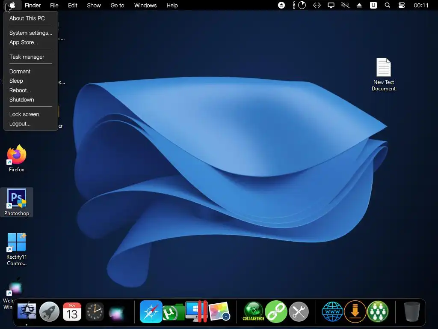Open About This PC from the Apple menu
The image size is (438, 329).
pos(27,18)
